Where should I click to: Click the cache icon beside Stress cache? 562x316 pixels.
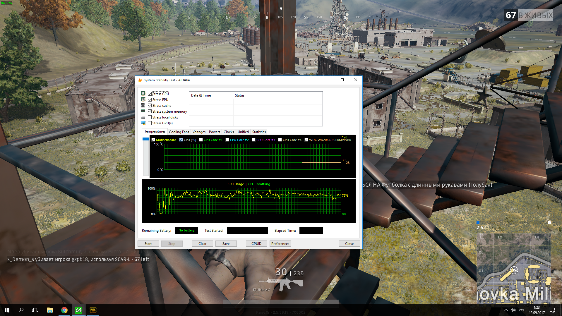143,105
